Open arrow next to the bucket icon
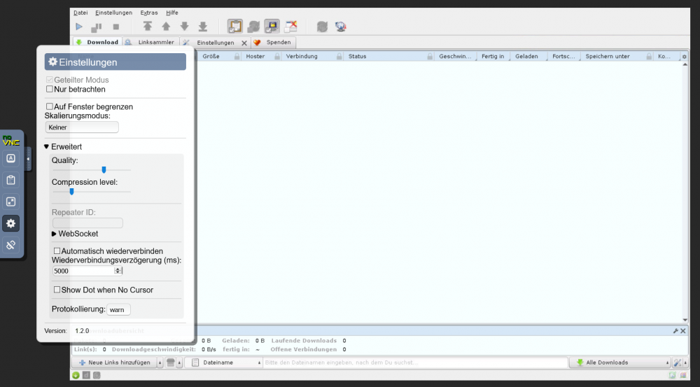700x387 pixels. tap(179, 363)
